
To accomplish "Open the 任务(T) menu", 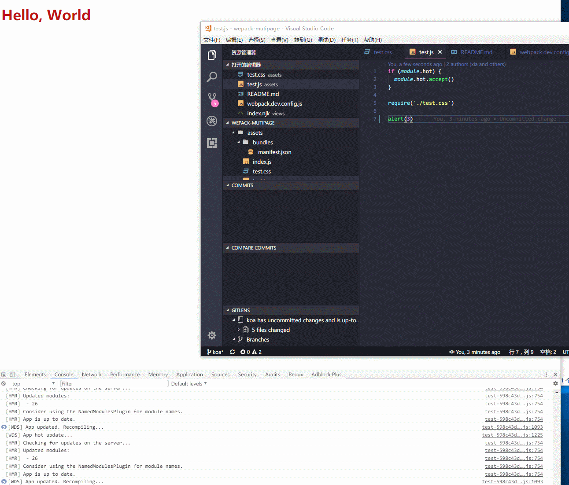I will pos(350,40).
